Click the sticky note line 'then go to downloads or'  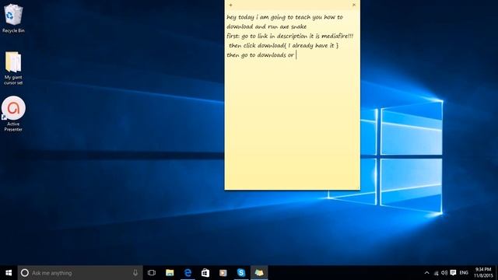(x=261, y=55)
